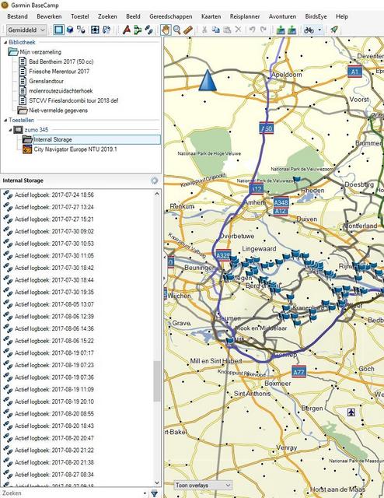This screenshot has height=498, width=384.
Task: Select the new route tool
Action: tap(138, 30)
